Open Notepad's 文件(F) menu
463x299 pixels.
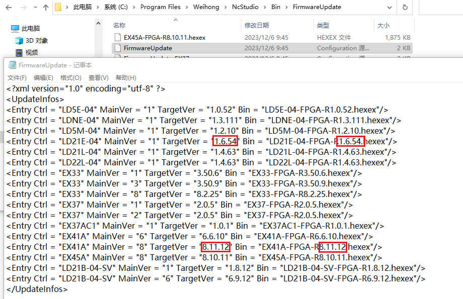[x=17, y=78]
